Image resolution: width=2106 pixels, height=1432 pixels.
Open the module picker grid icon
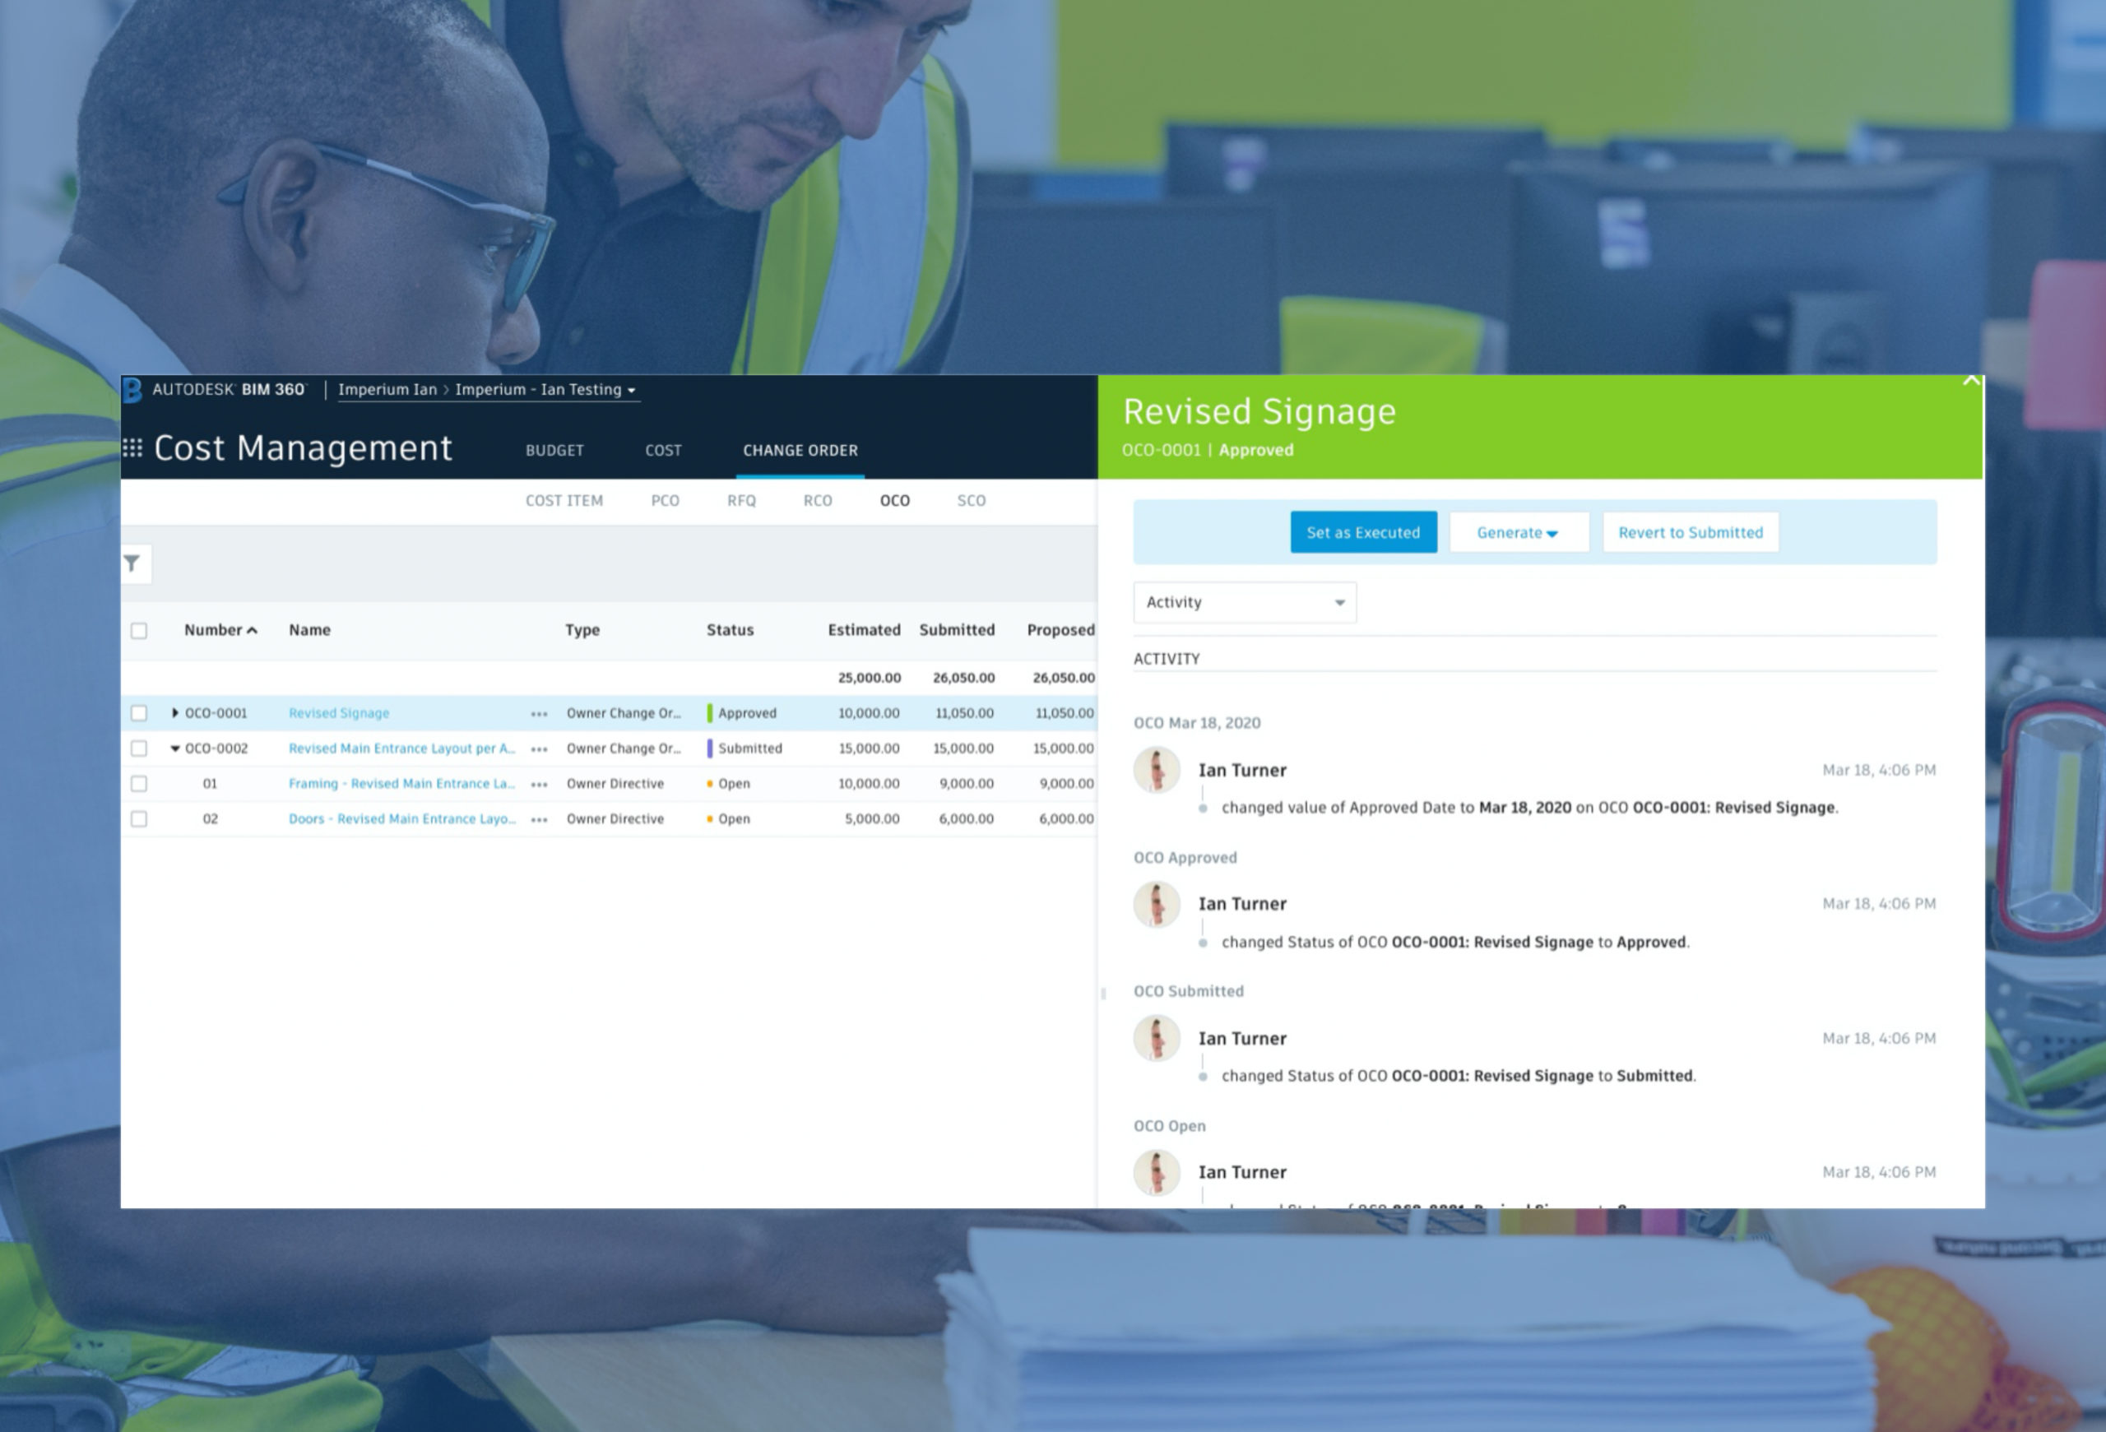[x=132, y=447]
